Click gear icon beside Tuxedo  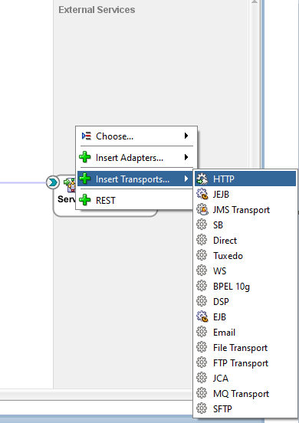pos(202,255)
